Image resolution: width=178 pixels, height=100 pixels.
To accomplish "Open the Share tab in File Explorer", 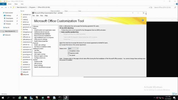I will [16, 4].
